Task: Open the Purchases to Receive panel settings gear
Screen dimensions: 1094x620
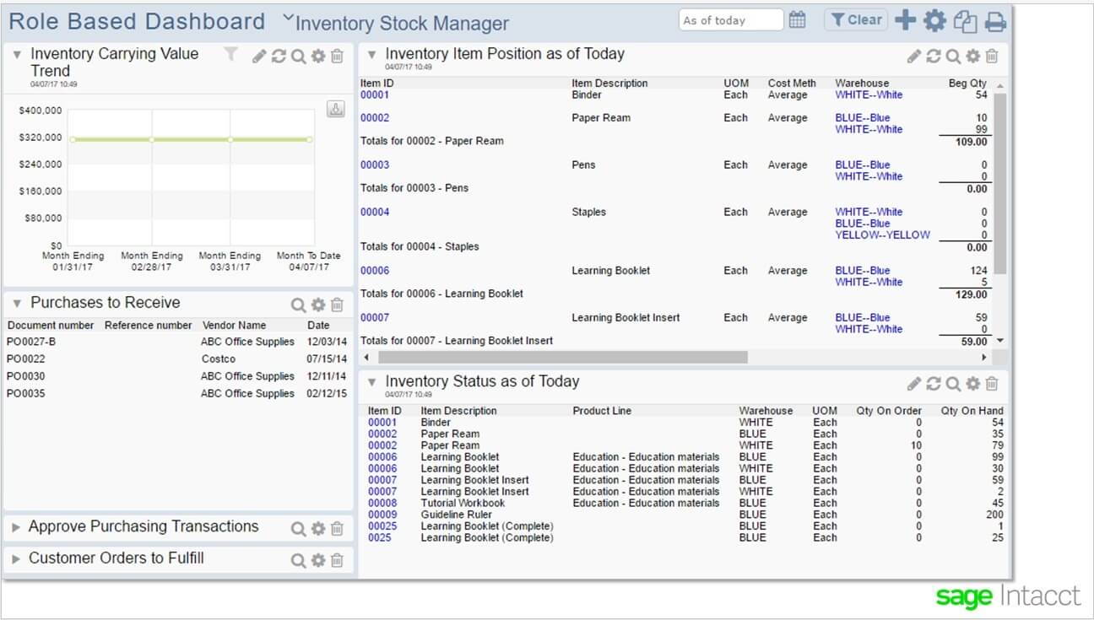Action: [x=317, y=305]
